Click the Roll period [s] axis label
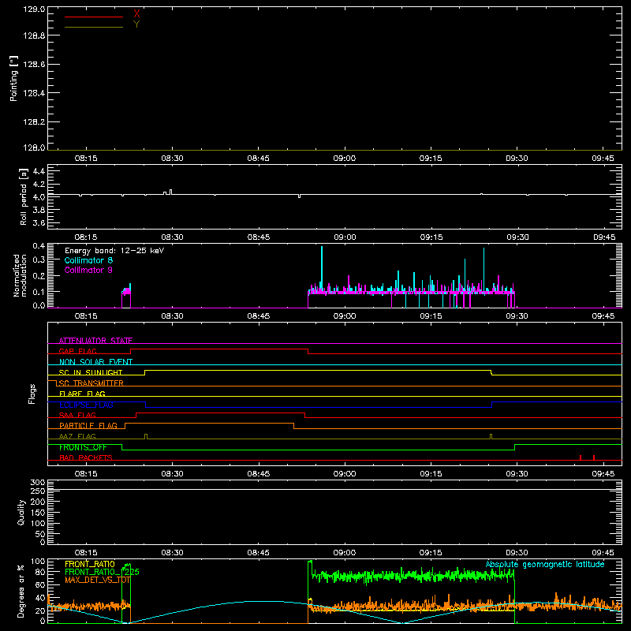This screenshot has height=631, width=631. tap(23, 196)
